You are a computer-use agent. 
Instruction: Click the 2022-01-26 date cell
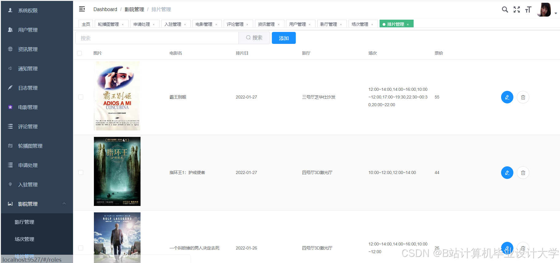click(x=246, y=248)
